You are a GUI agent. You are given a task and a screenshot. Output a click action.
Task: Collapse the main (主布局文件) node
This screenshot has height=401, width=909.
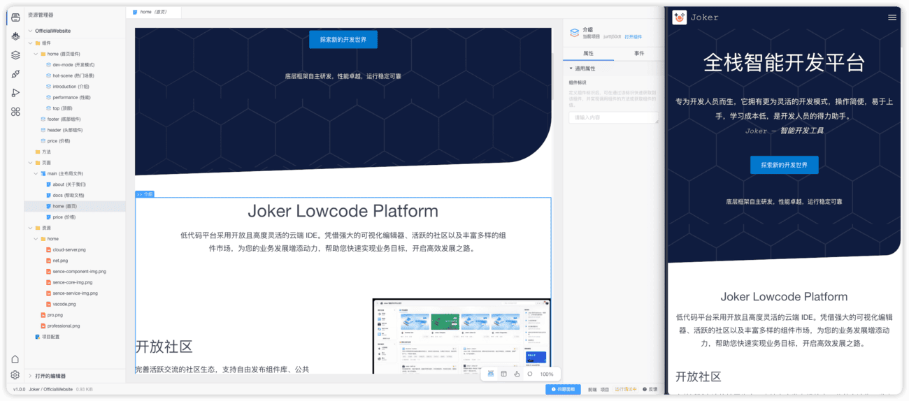36,173
